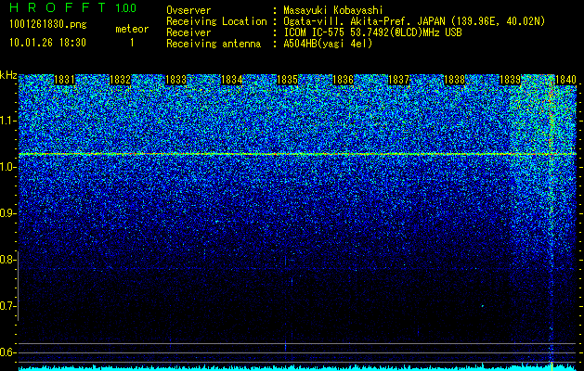Click the Ovserver label

pyautogui.click(x=188, y=10)
